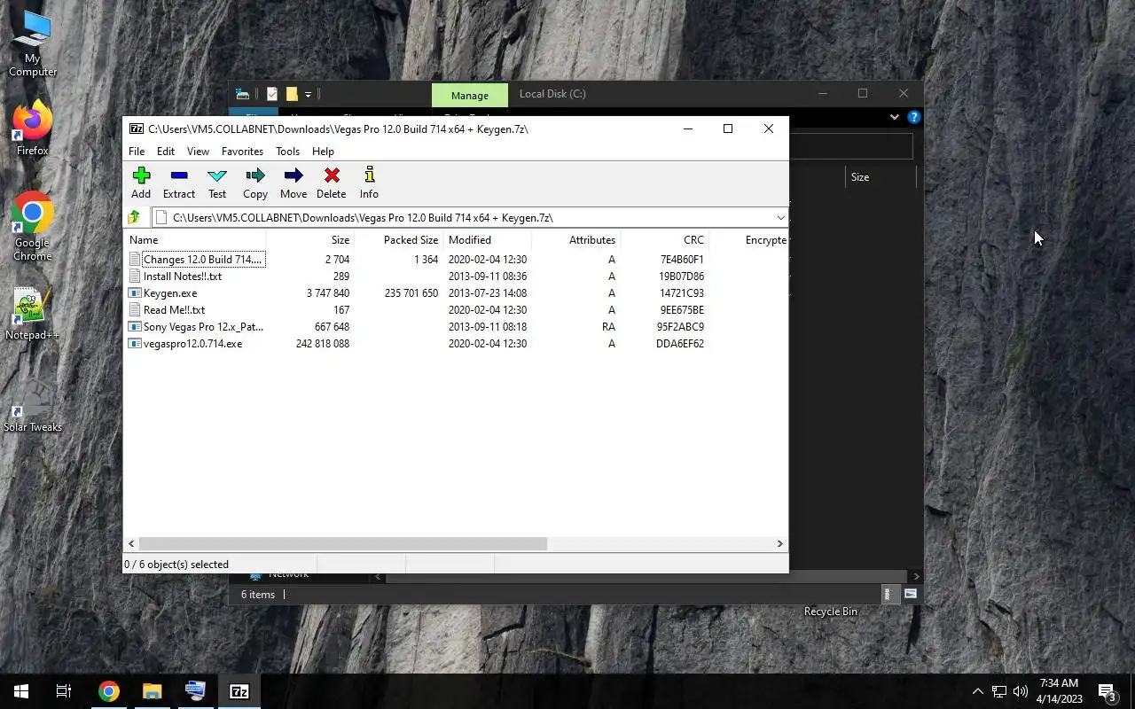Open Firefox desktop shortcut
The width and height of the screenshot is (1135, 709).
tap(33, 127)
